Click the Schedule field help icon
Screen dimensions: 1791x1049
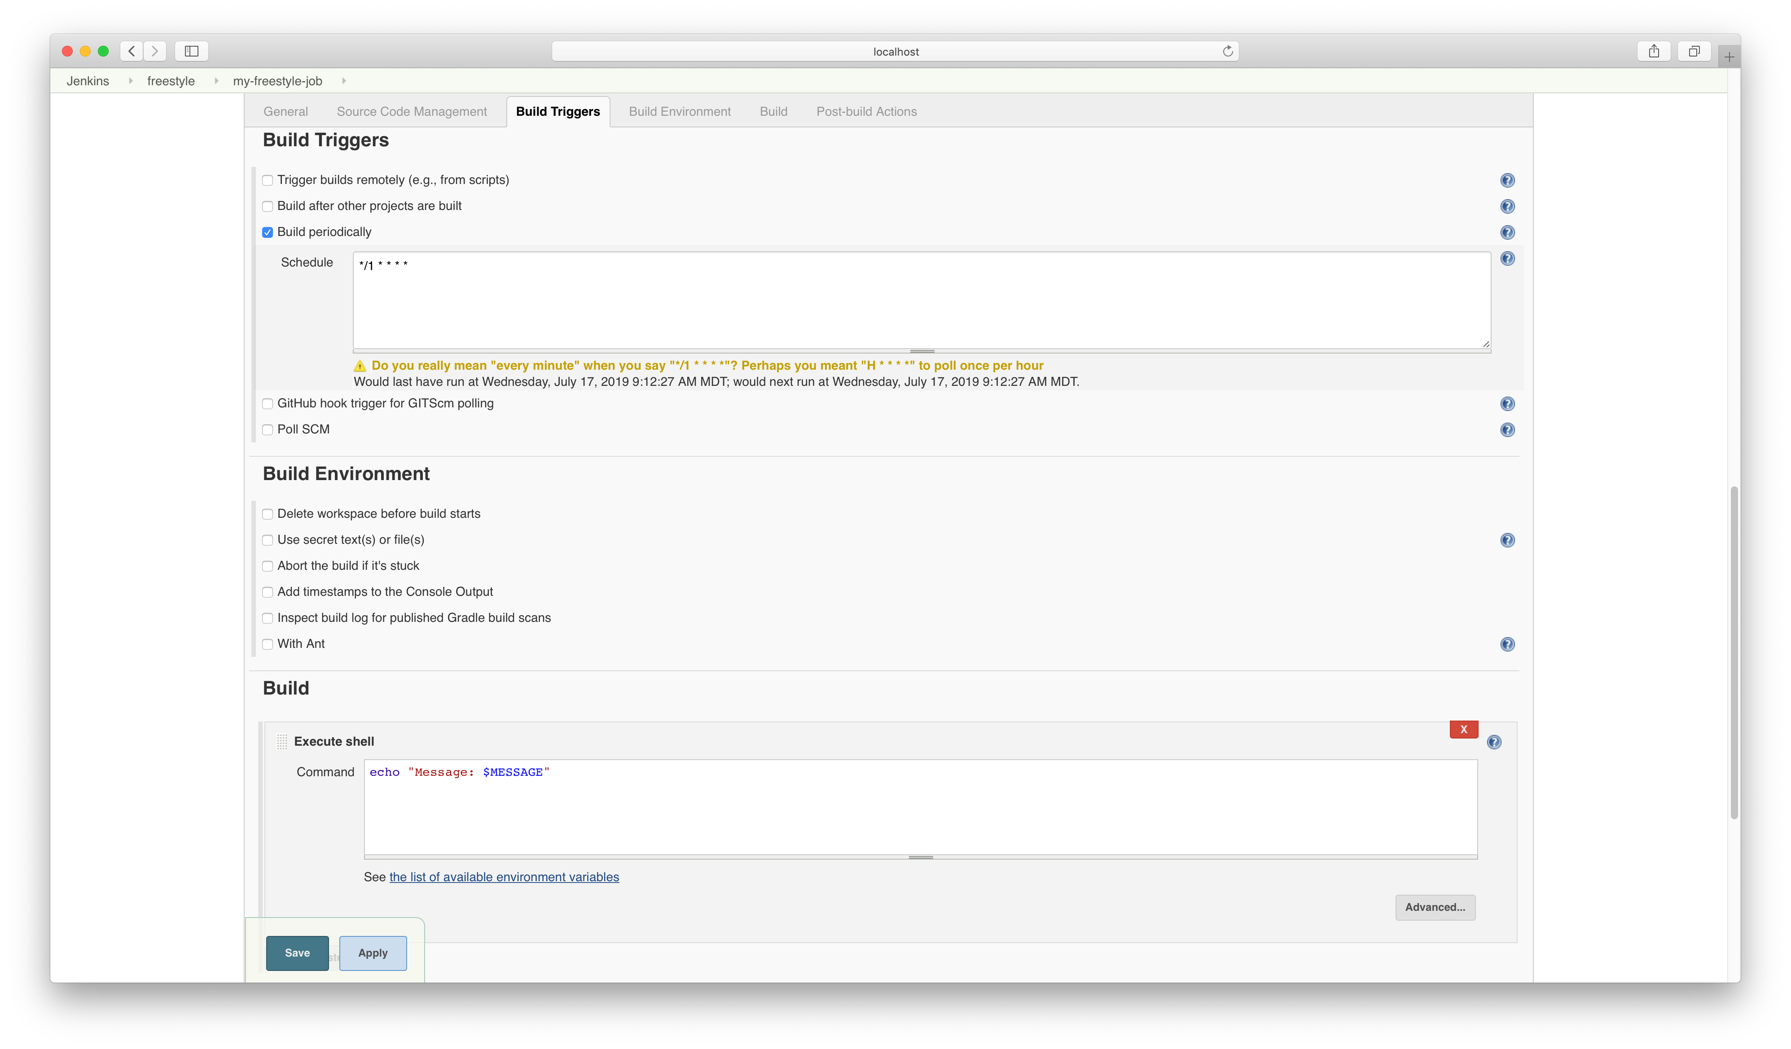[1507, 258]
